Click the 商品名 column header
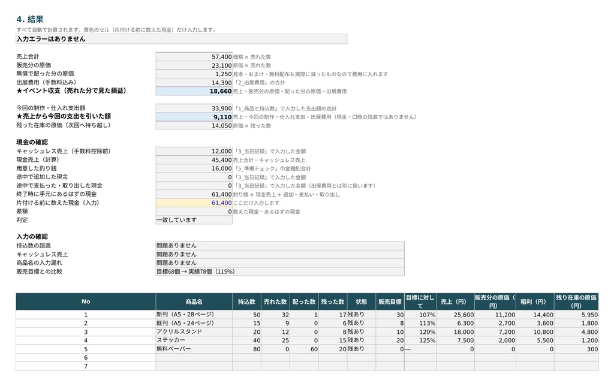 (x=194, y=301)
